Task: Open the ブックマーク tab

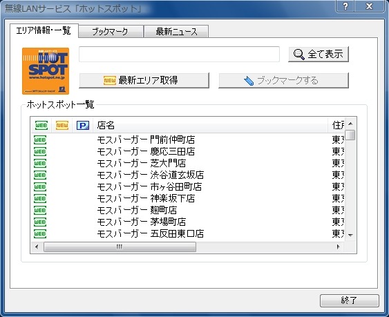Action: tap(111, 32)
